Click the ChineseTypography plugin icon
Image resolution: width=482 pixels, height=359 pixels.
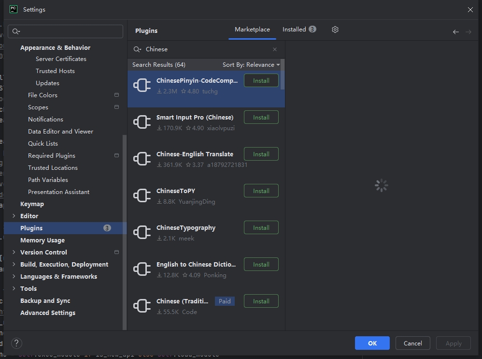tap(142, 232)
